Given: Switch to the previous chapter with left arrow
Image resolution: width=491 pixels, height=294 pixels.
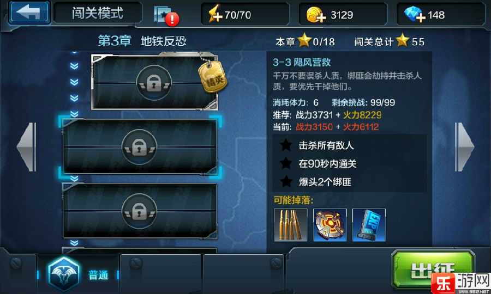Looking at the screenshot, I should [x=26, y=147].
